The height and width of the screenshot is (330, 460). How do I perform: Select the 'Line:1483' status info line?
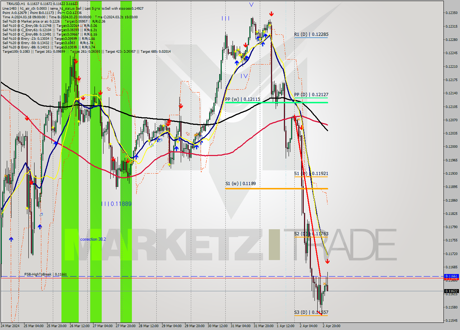[x=73, y=8]
